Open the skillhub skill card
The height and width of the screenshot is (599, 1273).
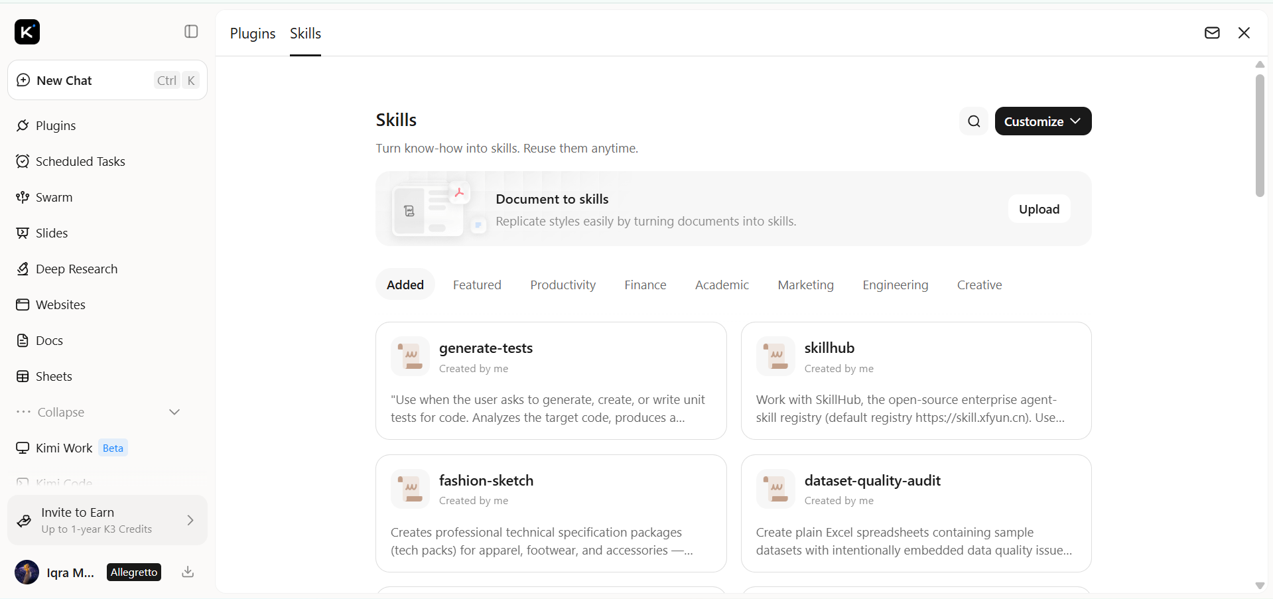pos(916,381)
